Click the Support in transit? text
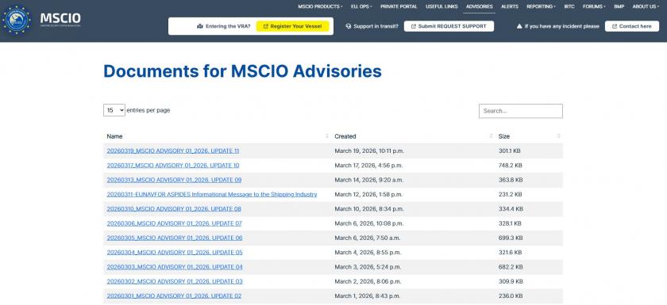The image size is (667, 305). (x=376, y=26)
